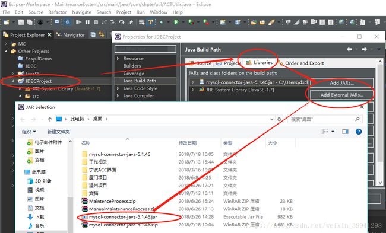
Task: Click the Drop to Frame icon
Action: click(141, 23)
